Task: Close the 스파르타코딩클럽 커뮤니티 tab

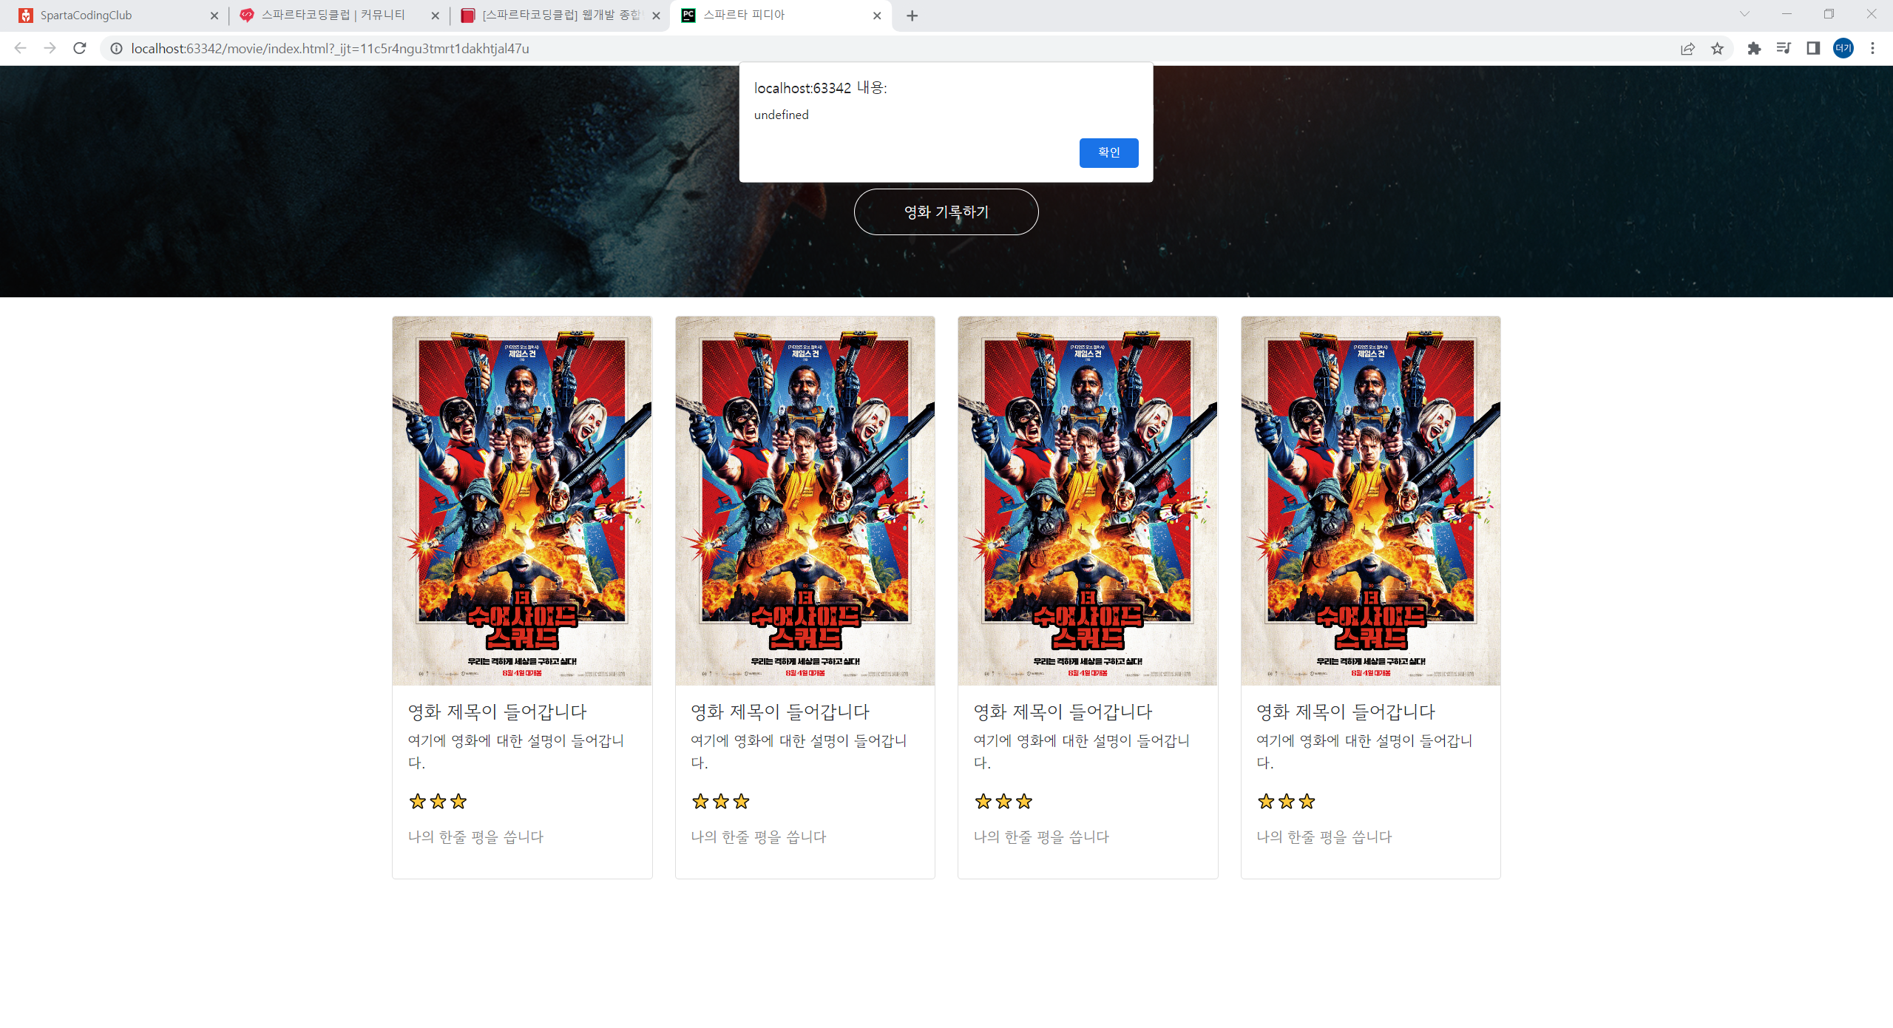Action: pyautogui.click(x=435, y=16)
